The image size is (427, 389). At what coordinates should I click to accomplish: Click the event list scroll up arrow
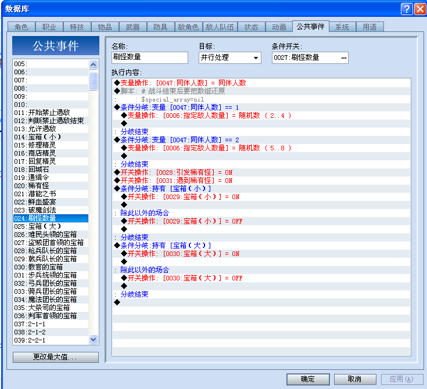point(93,65)
